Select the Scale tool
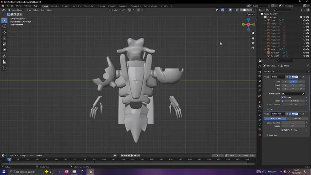311x175 pixels. (x=5, y=44)
